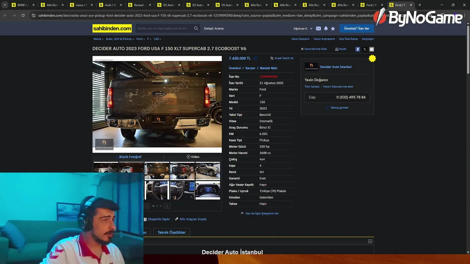470x264 pixels.
Task: Click the 150 breadcrumb link
Action: [x=156, y=39]
